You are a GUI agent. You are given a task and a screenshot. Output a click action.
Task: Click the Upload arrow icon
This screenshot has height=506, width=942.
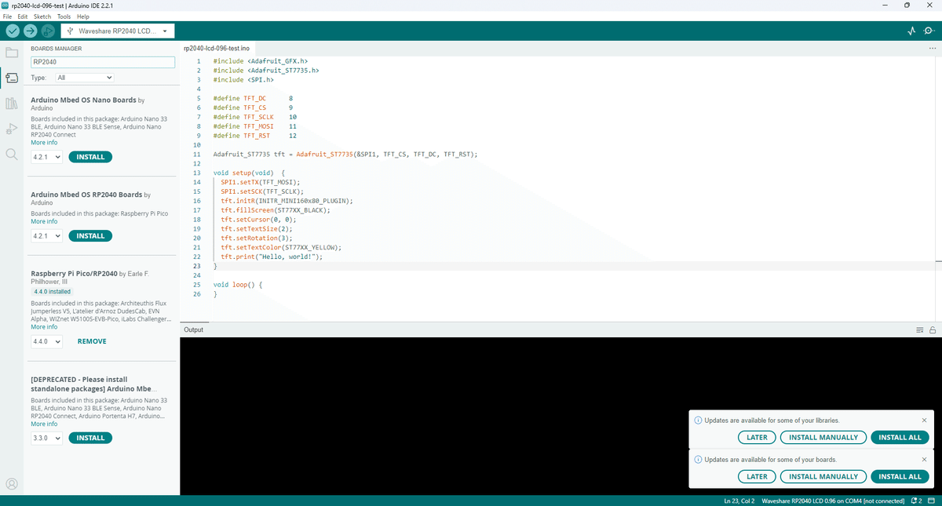[x=31, y=31]
